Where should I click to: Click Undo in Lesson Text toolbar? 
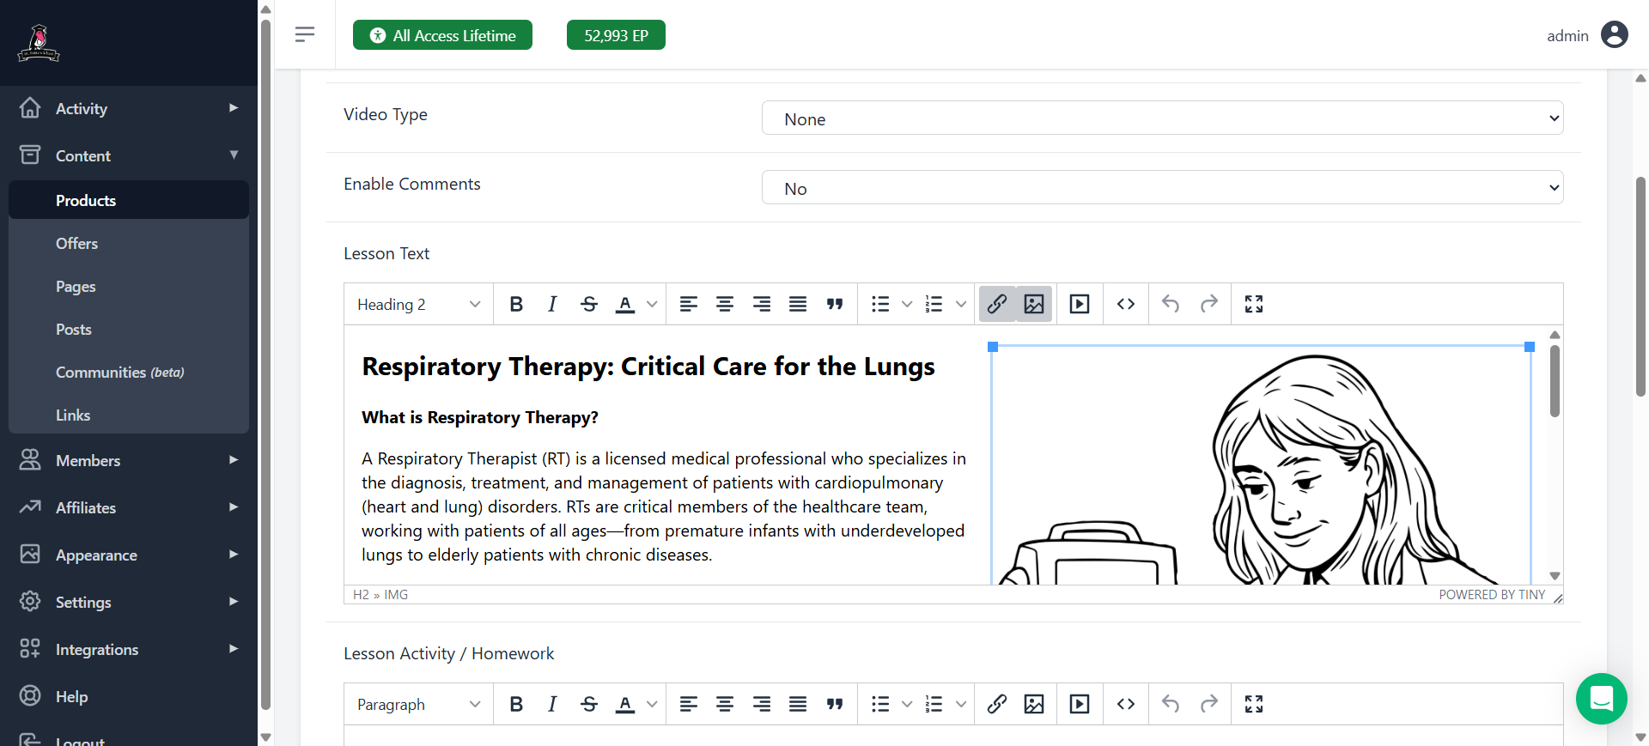coord(1171,304)
